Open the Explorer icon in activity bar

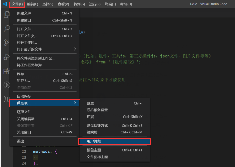[6, 14]
